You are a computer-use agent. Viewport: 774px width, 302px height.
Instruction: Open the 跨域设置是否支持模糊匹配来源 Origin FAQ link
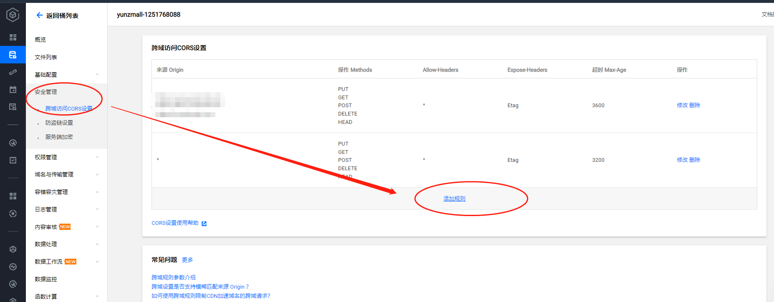[x=200, y=287]
